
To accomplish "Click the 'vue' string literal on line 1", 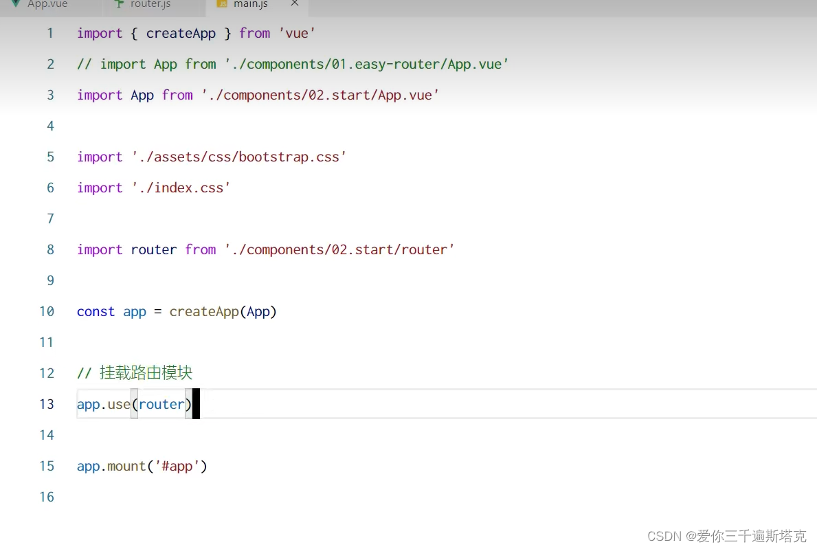I will coord(296,33).
